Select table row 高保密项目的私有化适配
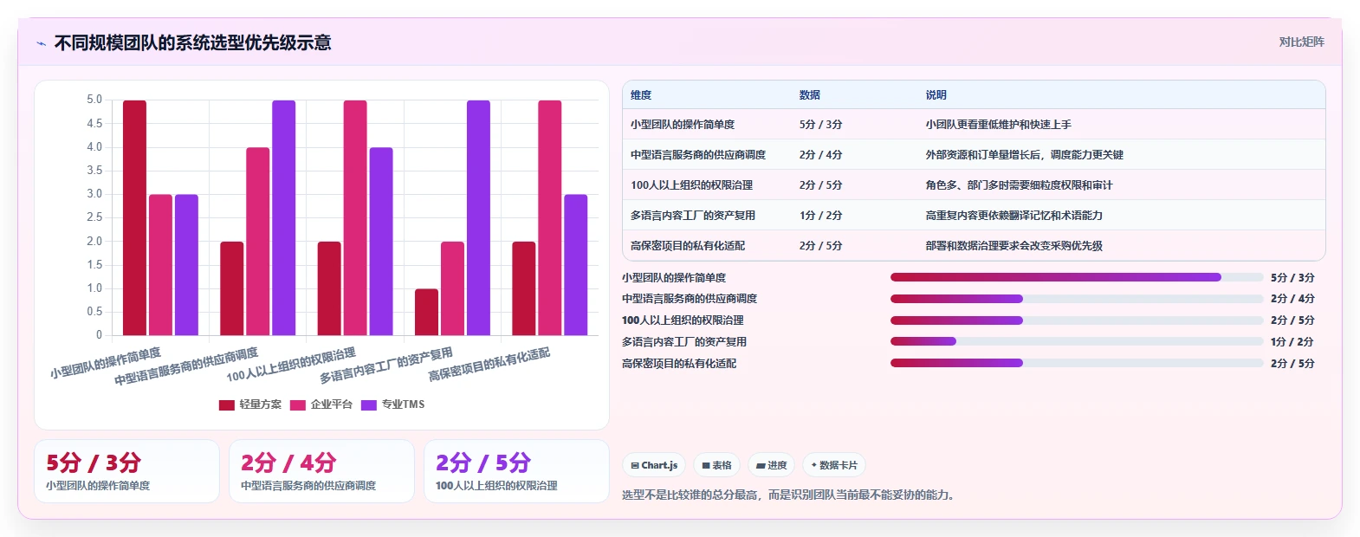 (x=974, y=246)
